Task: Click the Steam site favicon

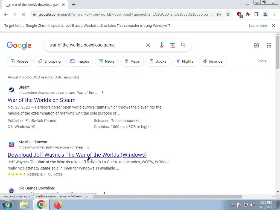Action: click(x=11, y=90)
